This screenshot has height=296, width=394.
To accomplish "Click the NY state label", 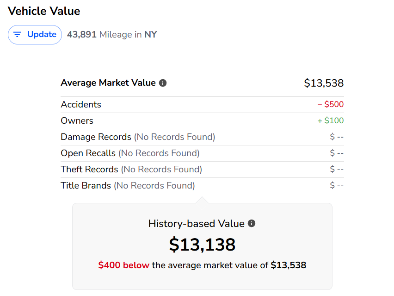I will (150, 34).
